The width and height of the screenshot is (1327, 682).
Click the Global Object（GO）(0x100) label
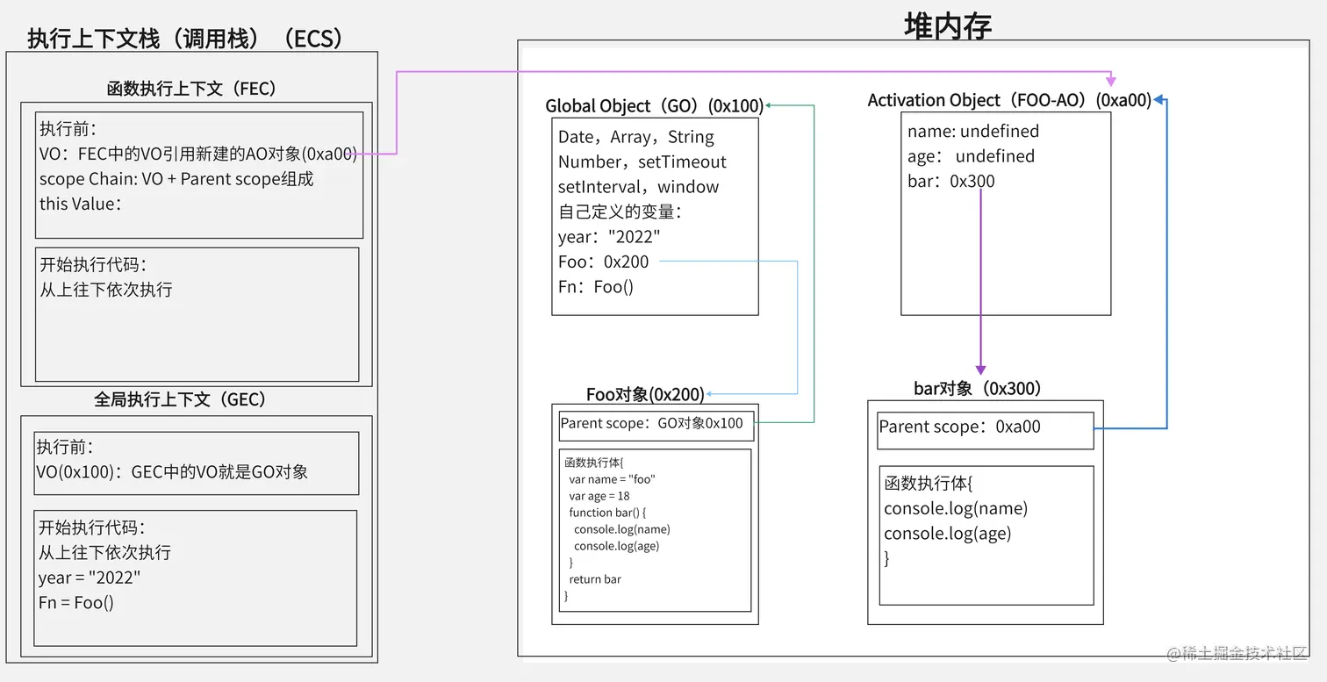[653, 105]
